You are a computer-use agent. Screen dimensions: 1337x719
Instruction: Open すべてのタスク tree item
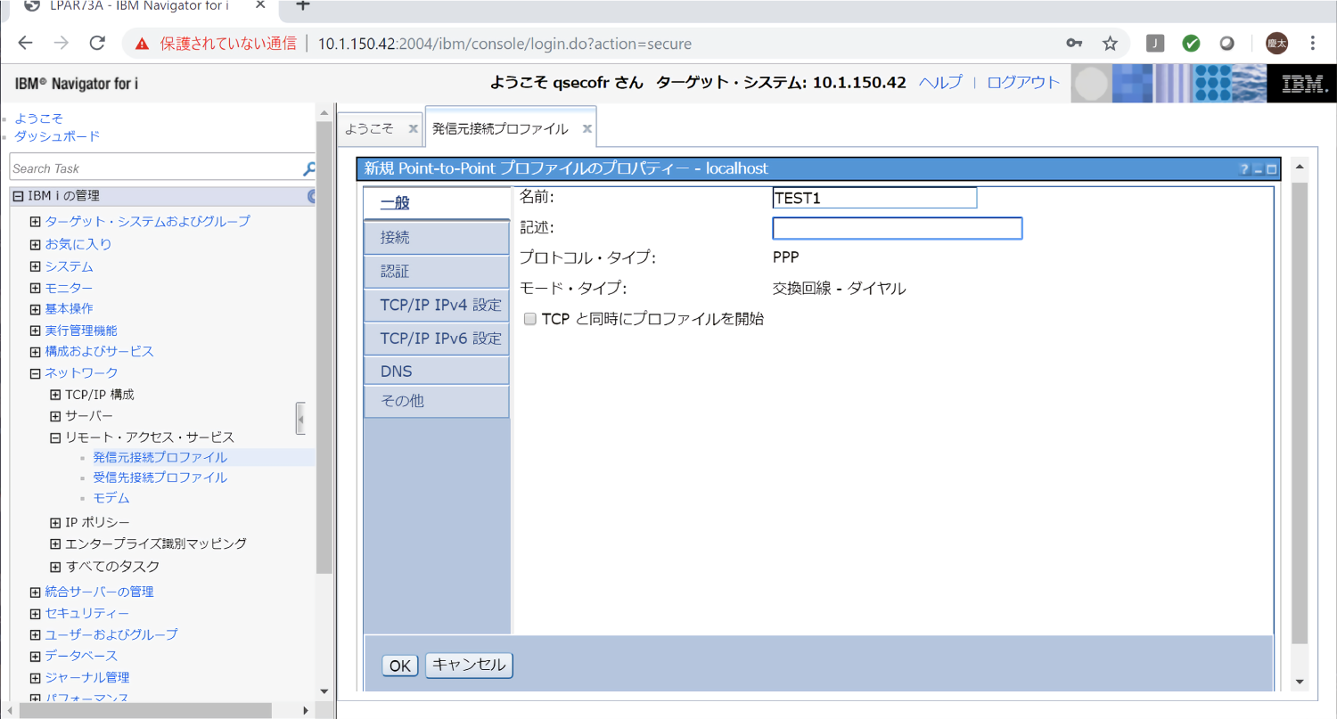click(x=112, y=567)
